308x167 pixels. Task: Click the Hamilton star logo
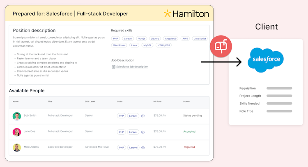[x=168, y=14]
